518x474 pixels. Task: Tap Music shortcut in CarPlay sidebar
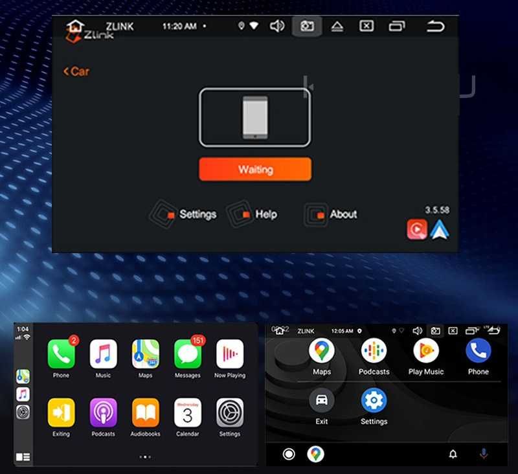pyautogui.click(x=23, y=394)
